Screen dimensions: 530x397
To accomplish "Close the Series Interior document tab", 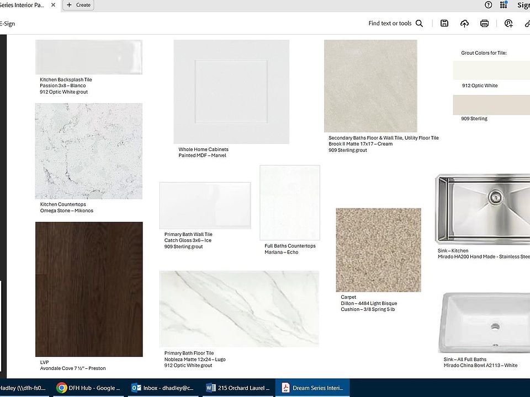I will point(53,5).
